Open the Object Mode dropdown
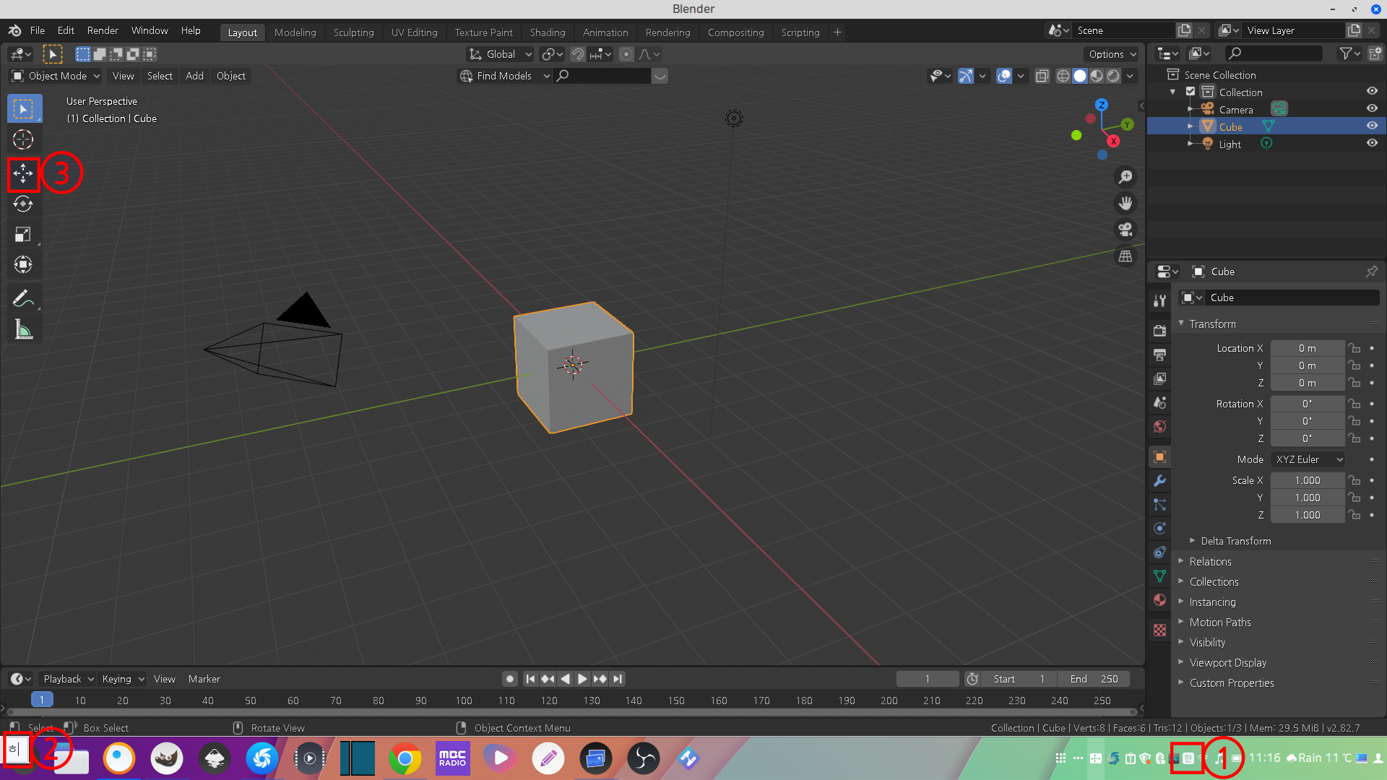Viewport: 1387px width, 780px height. point(56,76)
